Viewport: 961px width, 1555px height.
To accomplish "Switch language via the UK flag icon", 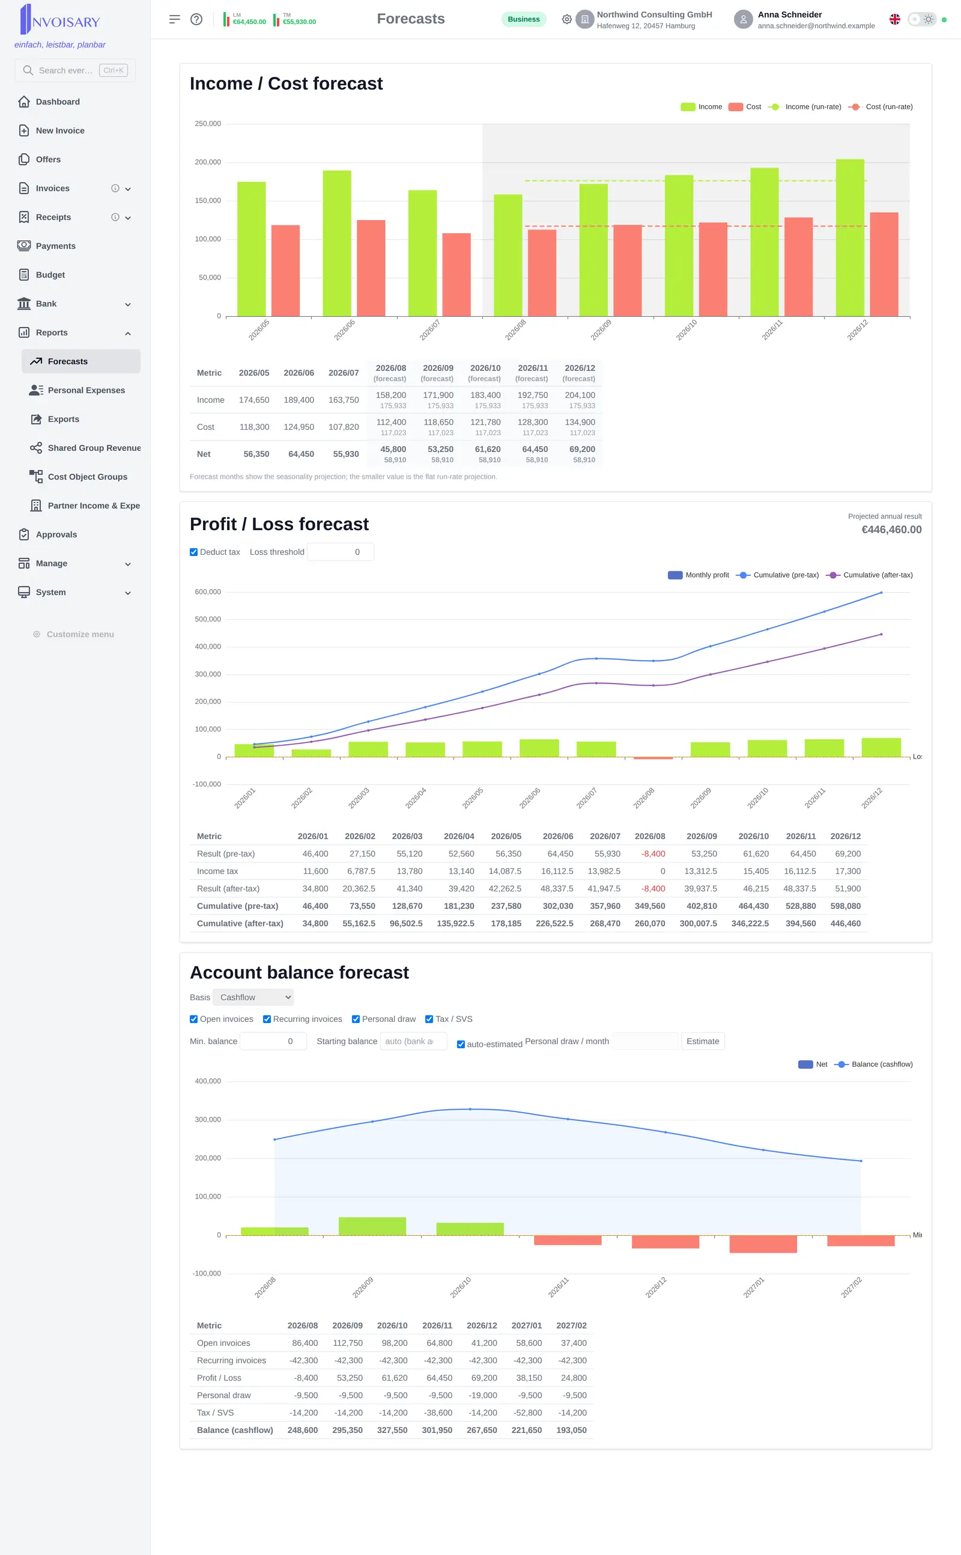I will pos(895,19).
